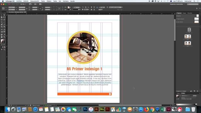Switch to the Capas panel tab
Image resolution: width=201 pixels, height=113 pixels.
click(184, 13)
